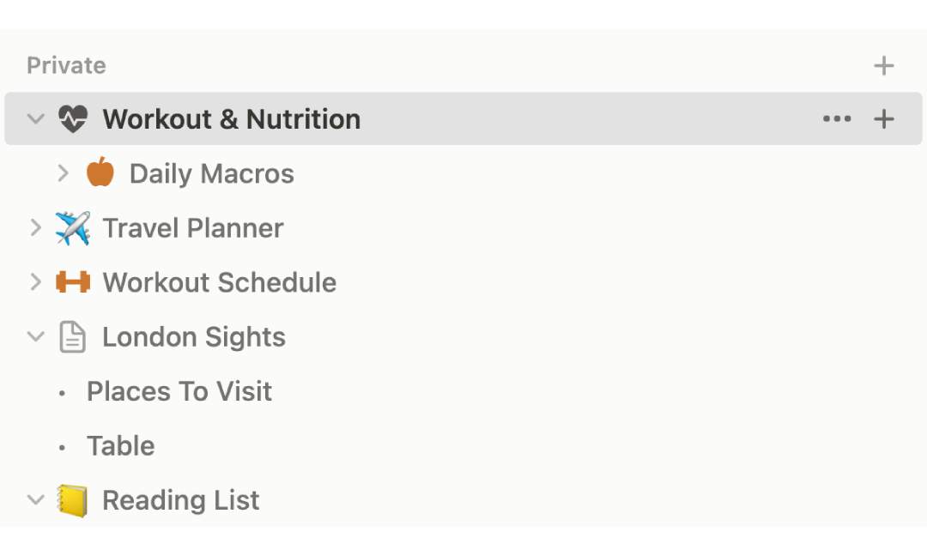
Task: Click the airplane icon for Travel Planner
Action: (73, 228)
